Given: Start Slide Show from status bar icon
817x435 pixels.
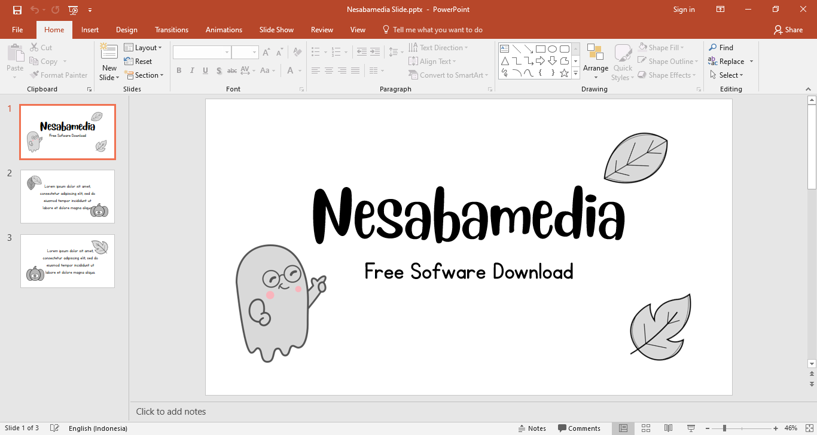Looking at the screenshot, I should click(691, 428).
